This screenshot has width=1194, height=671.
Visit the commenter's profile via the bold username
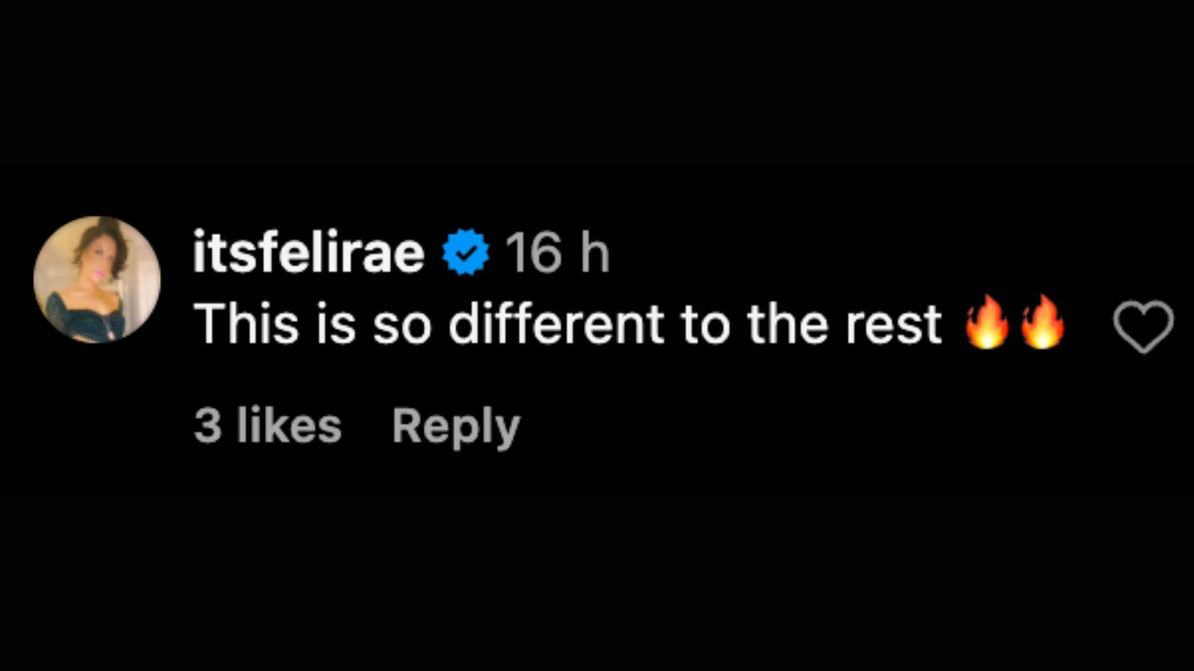(308, 252)
